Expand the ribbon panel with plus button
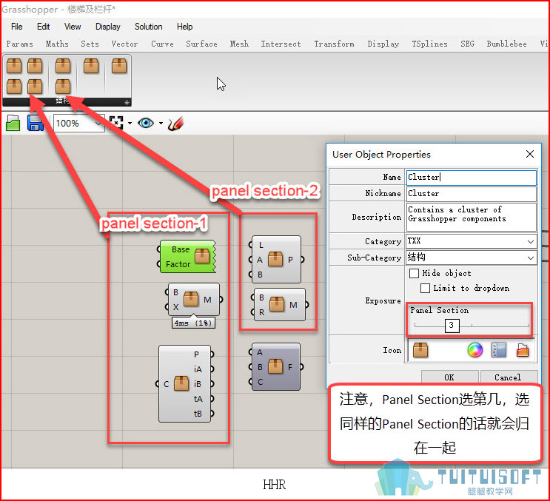This screenshot has width=550, height=501. coord(127,102)
